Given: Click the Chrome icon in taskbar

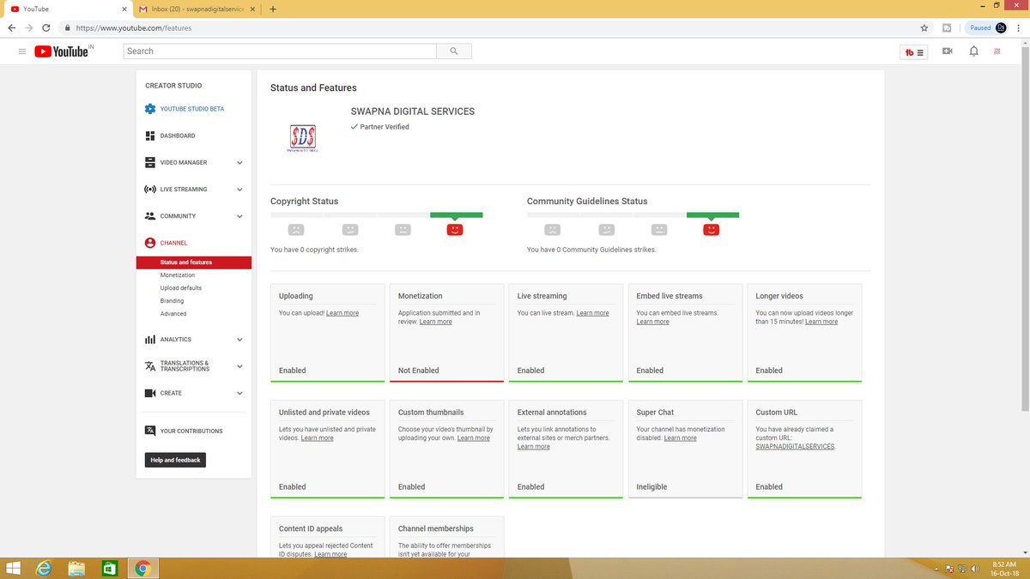Looking at the screenshot, I should point(142,568).
